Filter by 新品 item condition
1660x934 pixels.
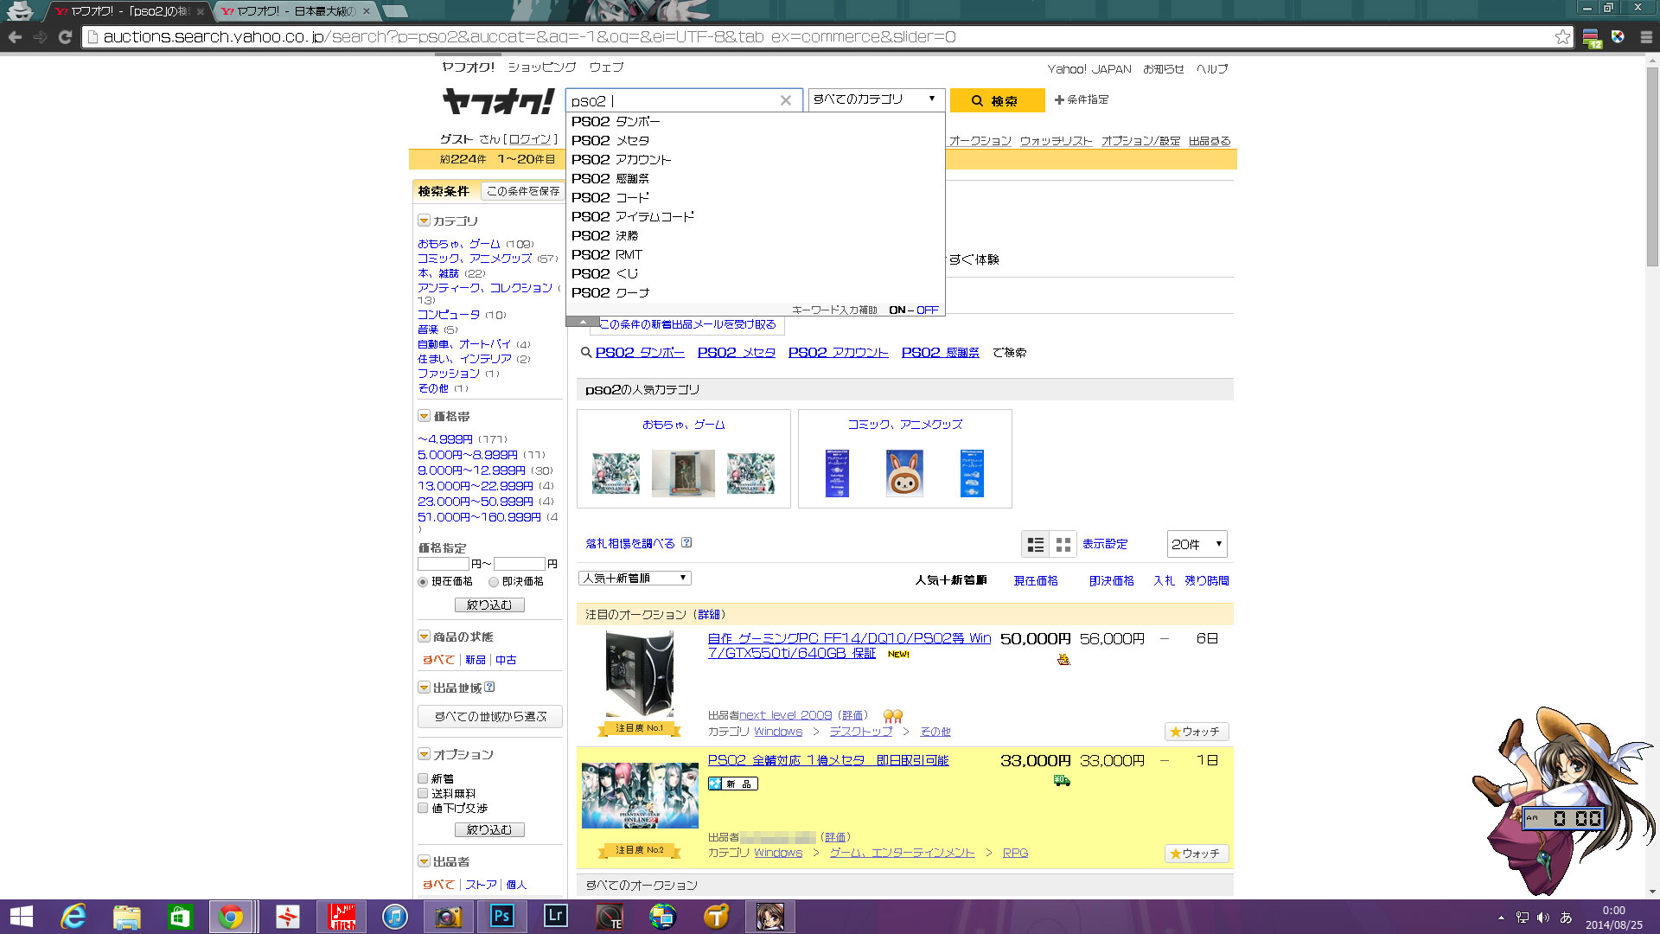click(476, 660)
